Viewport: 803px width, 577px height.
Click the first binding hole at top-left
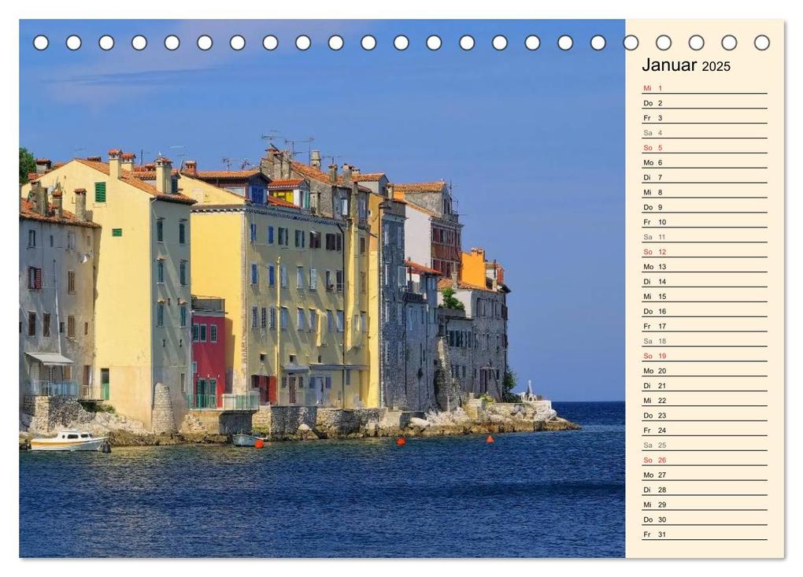[41, 43]
